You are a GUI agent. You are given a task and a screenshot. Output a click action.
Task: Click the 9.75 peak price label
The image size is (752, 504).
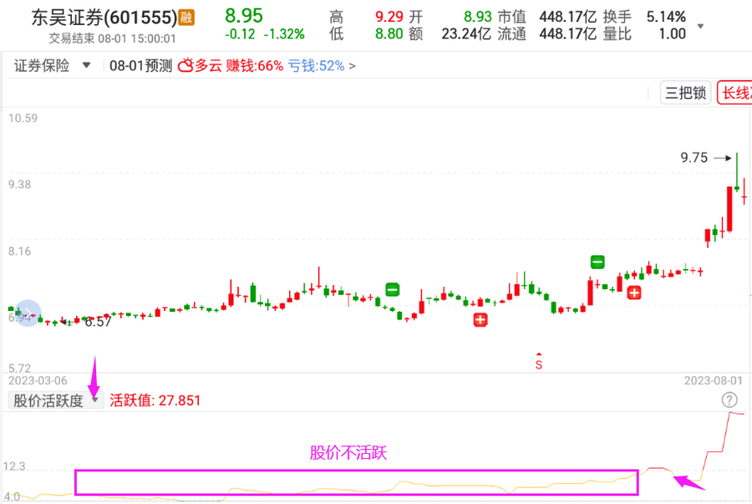694,157
